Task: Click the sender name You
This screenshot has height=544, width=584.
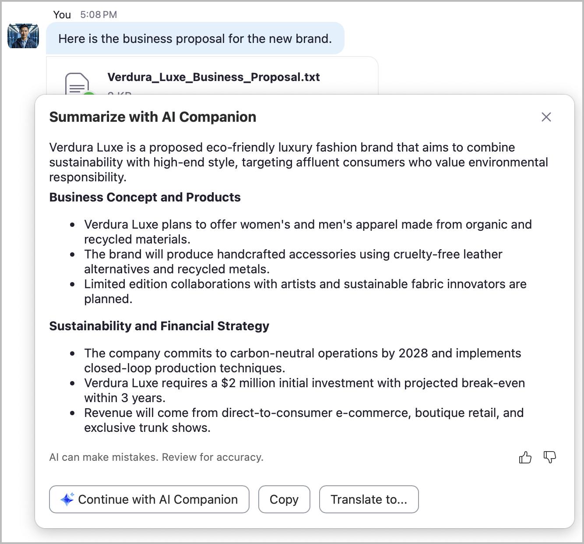Action: (62, 14)
